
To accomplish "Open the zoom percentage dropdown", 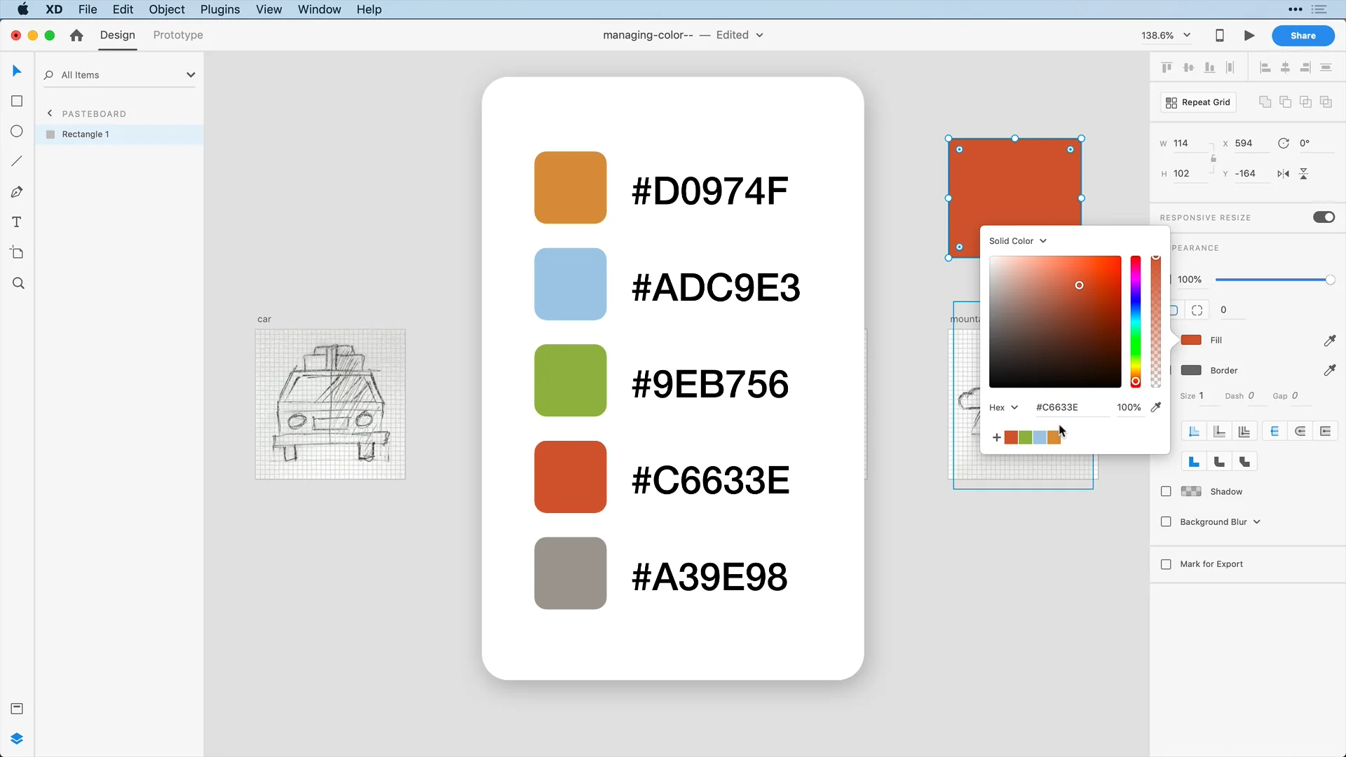I will 1187,35.
